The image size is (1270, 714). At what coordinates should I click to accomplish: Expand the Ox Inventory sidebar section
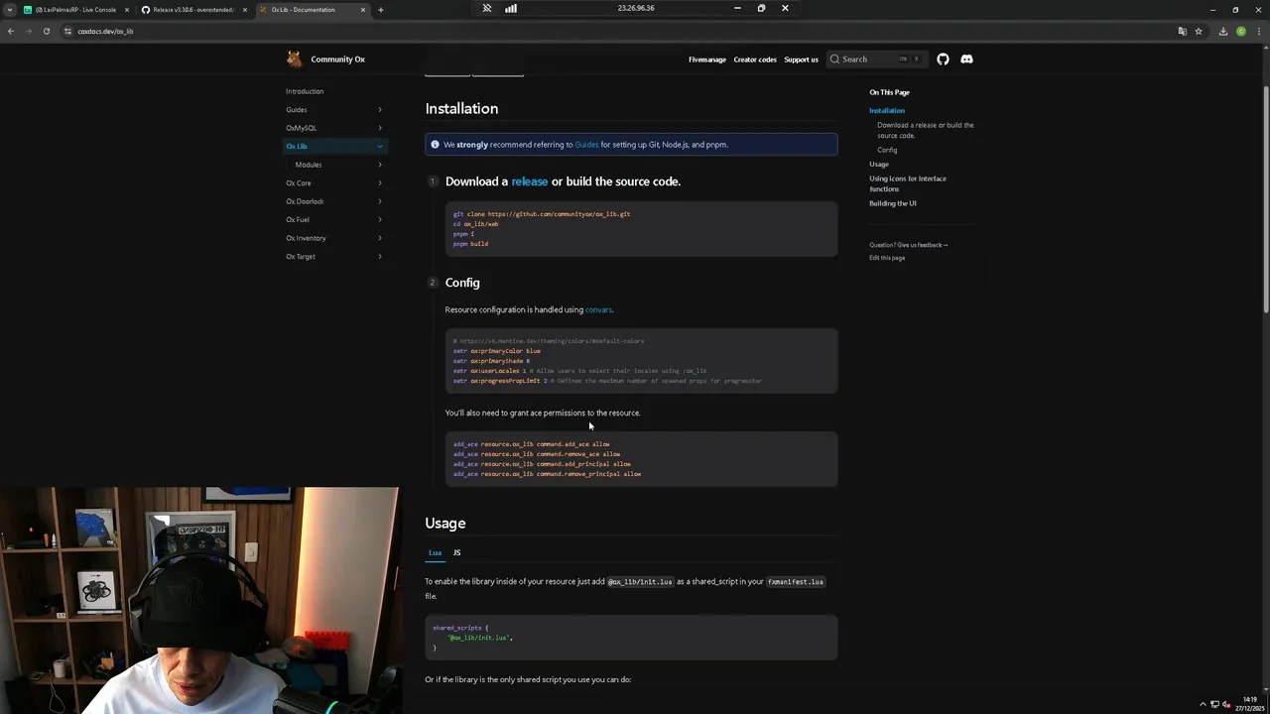pos(379,238)
